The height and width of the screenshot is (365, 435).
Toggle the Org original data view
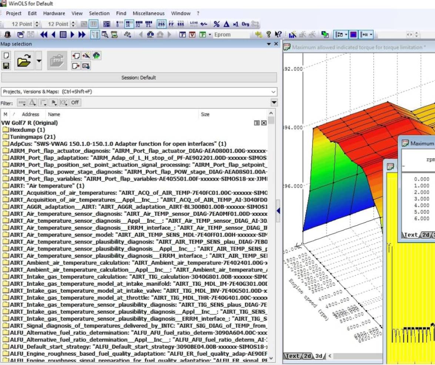[x=246, y=24]
